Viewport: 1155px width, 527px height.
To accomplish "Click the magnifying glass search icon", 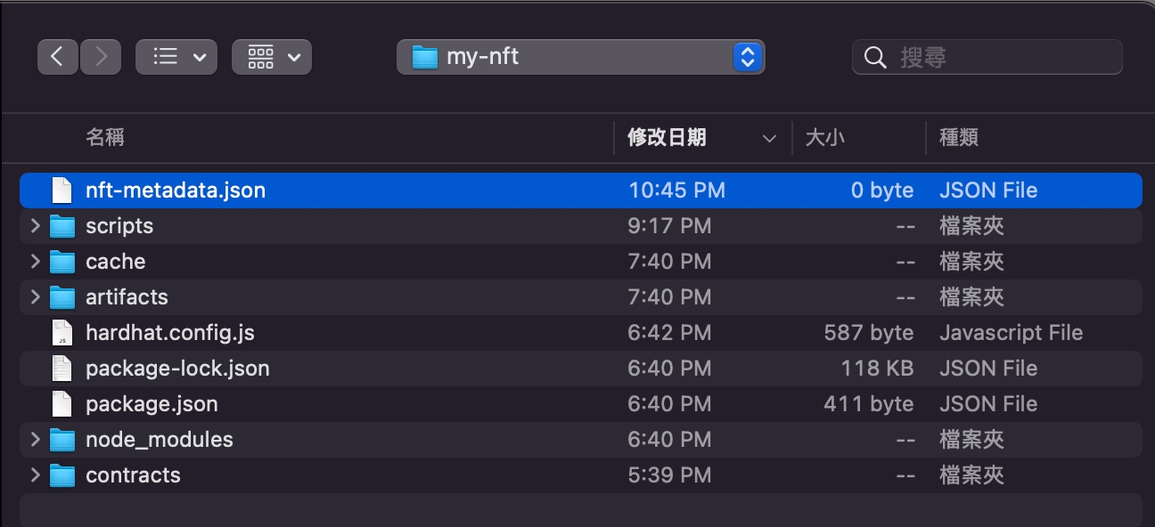I will (875, 58).
